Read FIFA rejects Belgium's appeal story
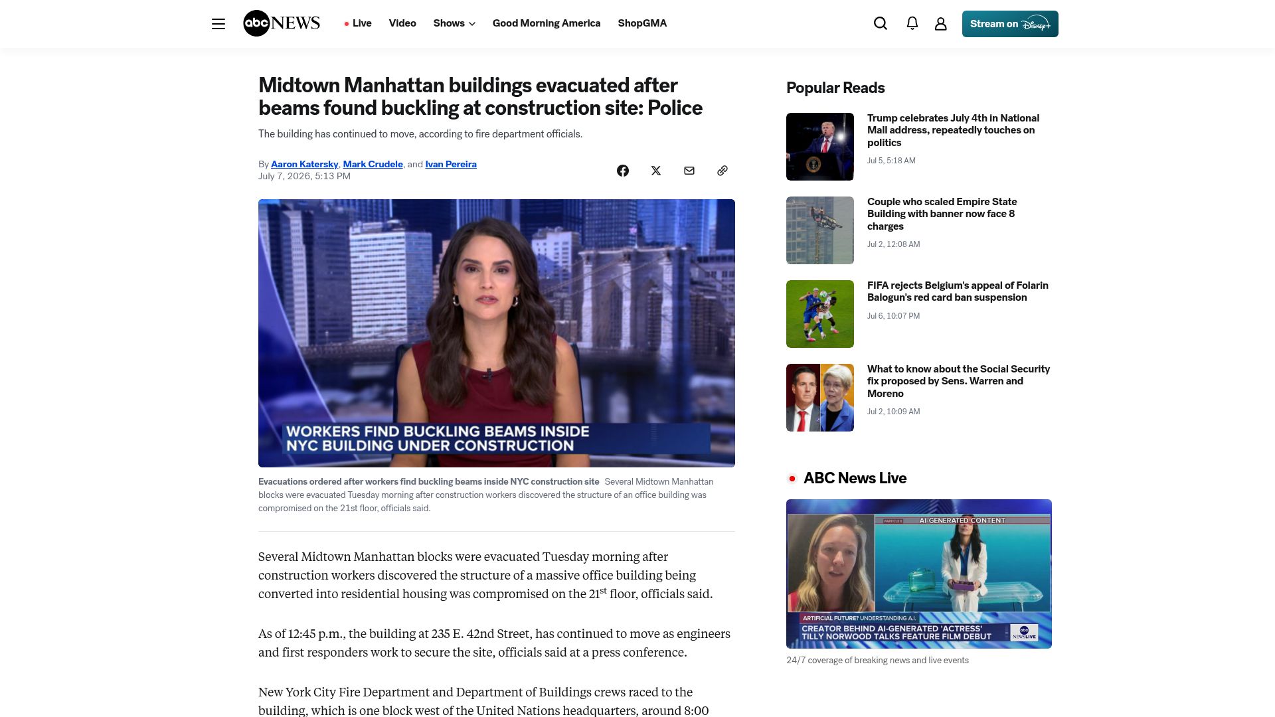This screenshot has width=1275, height=717. click(x=958, y=291)
